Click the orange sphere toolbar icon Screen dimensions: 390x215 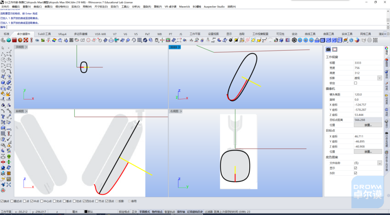[20, 40]
